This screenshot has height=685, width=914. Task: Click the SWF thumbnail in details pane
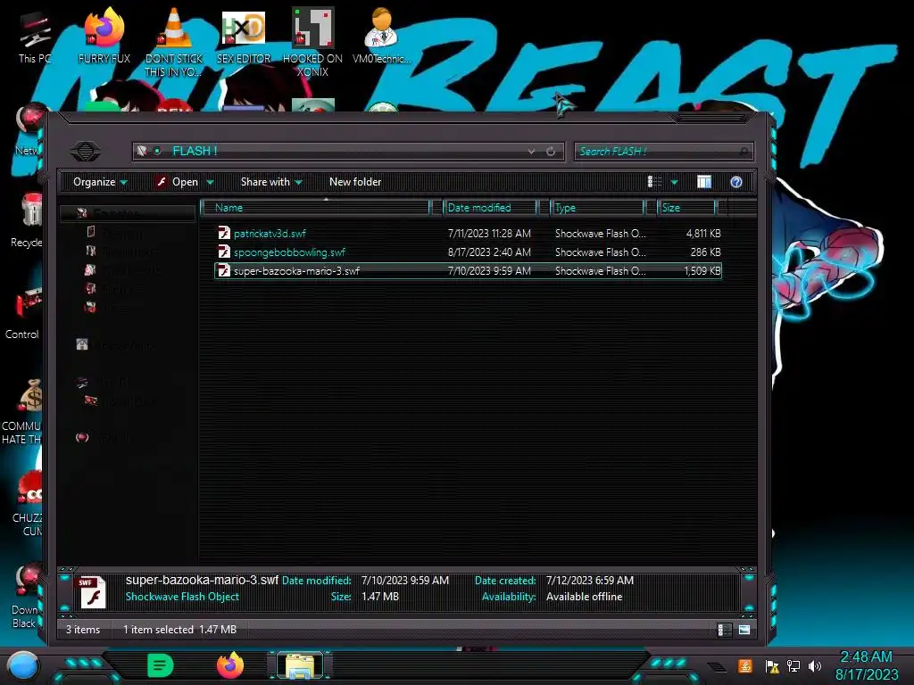coord(93,592)
